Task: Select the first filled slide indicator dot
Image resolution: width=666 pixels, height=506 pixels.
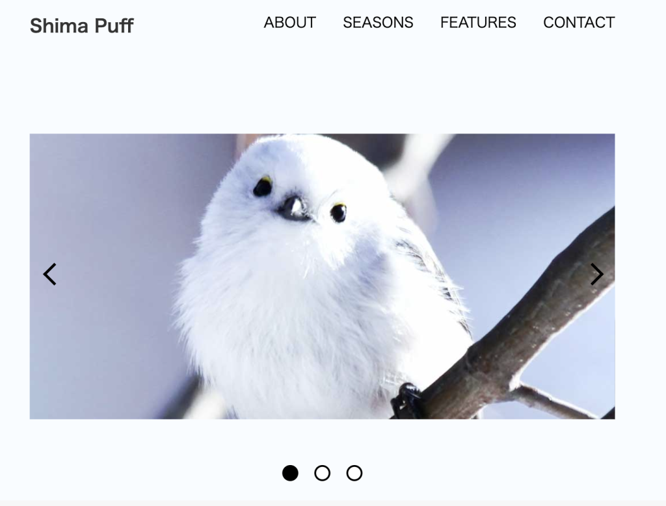Action: (290, 473)
